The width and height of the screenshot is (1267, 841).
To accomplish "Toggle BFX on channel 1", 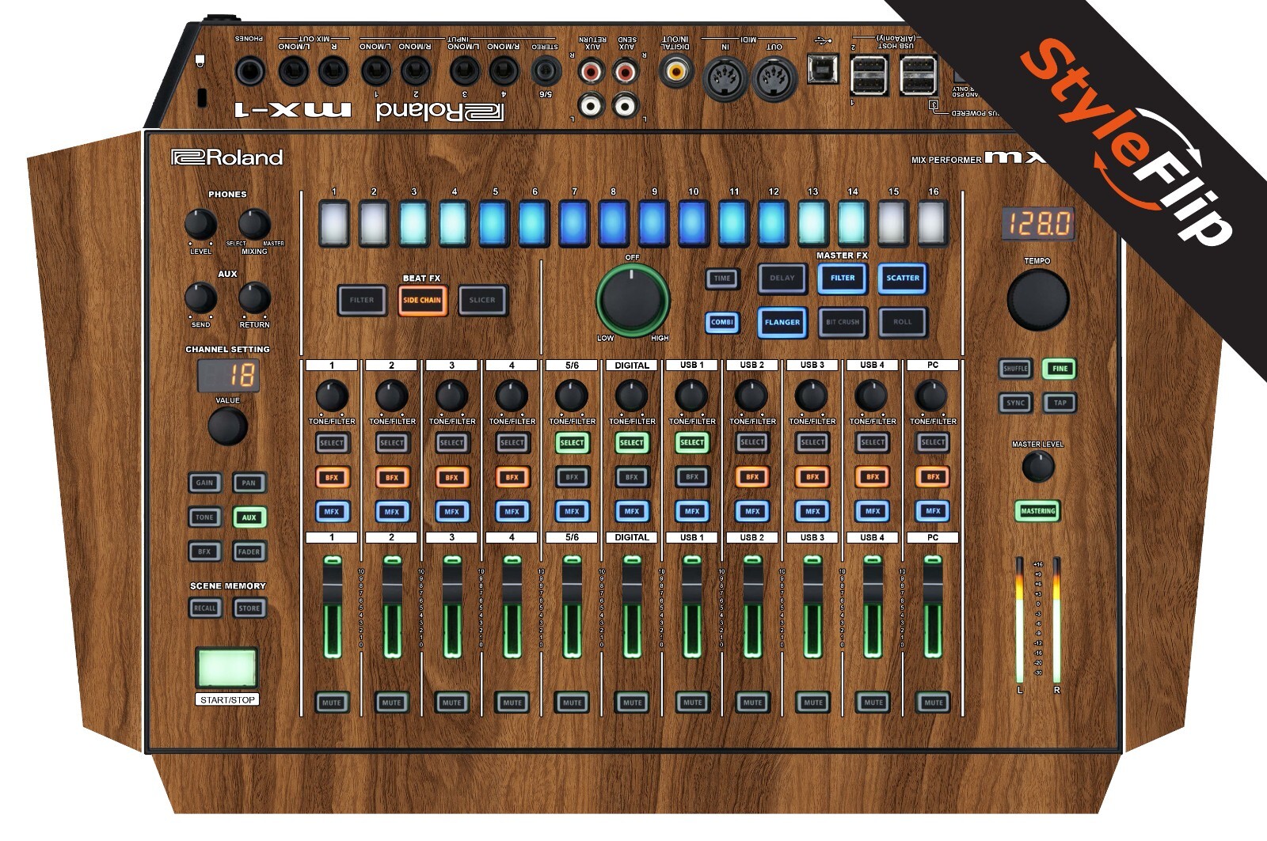I will coord(332,477).
